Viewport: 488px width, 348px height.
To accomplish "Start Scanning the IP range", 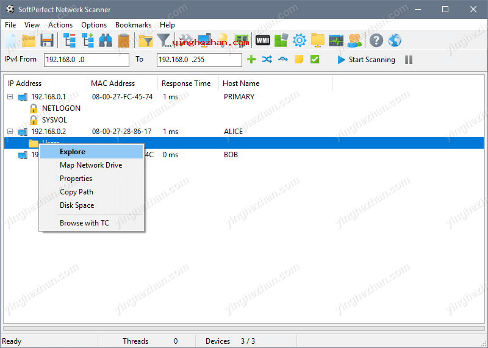I will click(x=367, y=60).
